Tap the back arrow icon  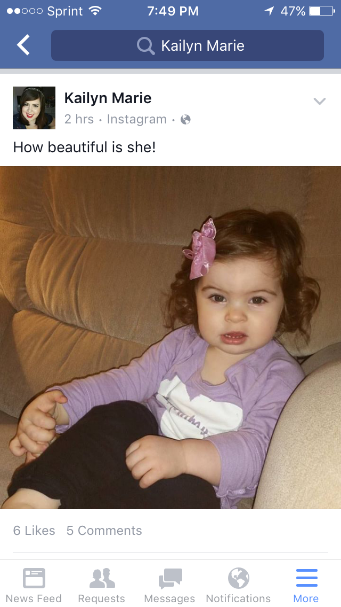coord(23,45)
